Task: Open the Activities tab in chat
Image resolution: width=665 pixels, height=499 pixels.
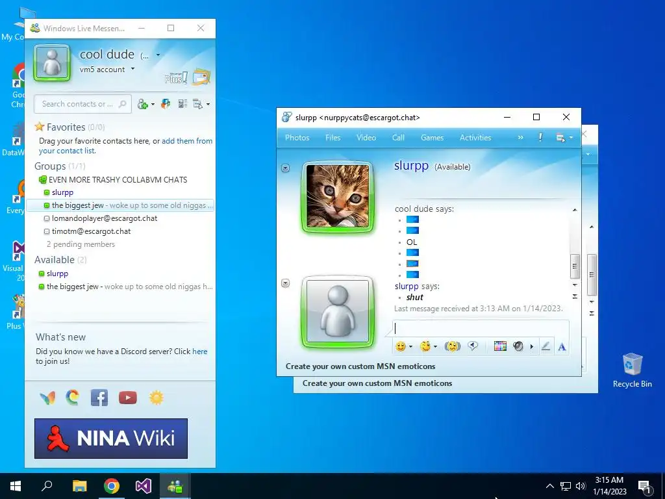Action: pos(475,138)
